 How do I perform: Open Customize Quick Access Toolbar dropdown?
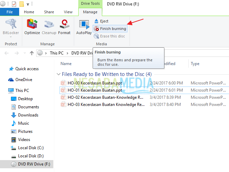coord(28,4)
